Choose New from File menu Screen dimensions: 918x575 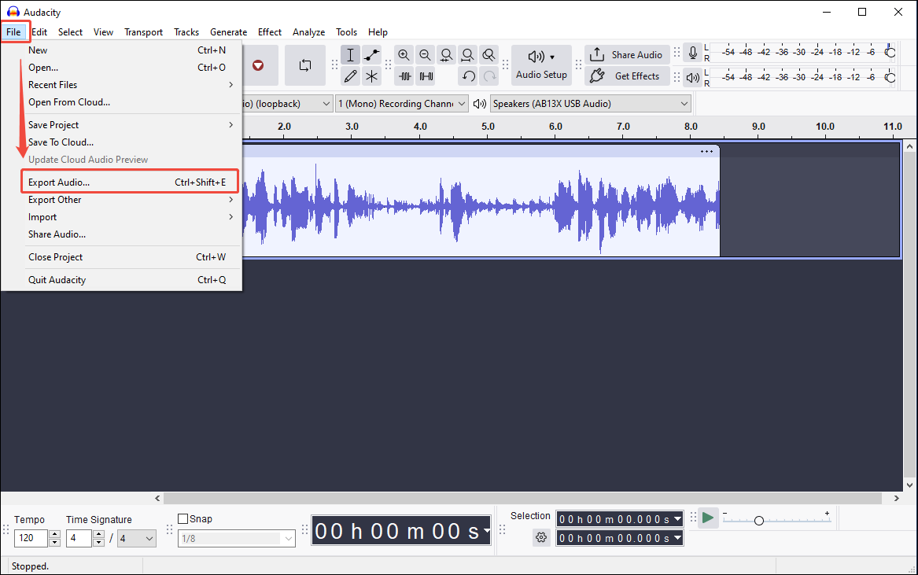tap(130, 50)
